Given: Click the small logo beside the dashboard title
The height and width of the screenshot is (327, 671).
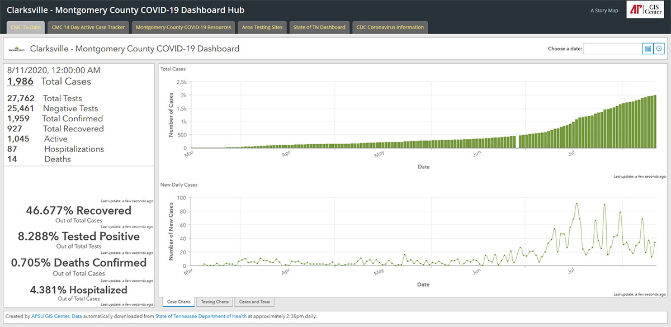Looking at the screenshot, I should pos(16,49).
